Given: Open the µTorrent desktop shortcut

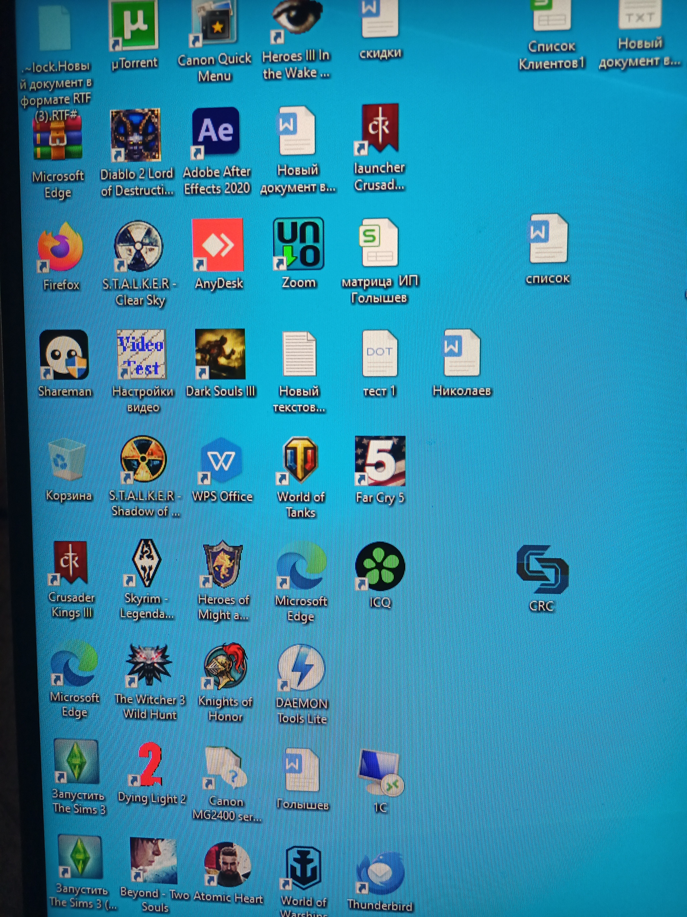Looking at the screenshot, I should (134, 26).
